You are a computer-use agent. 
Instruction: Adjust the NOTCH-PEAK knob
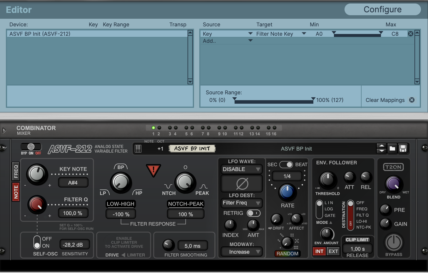tap(185, 182)
